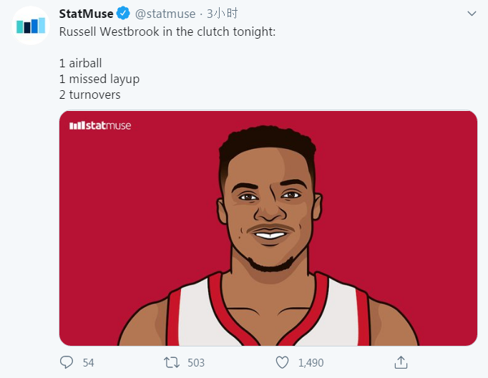Click the StatMuse display name

(x=86, y=14)
